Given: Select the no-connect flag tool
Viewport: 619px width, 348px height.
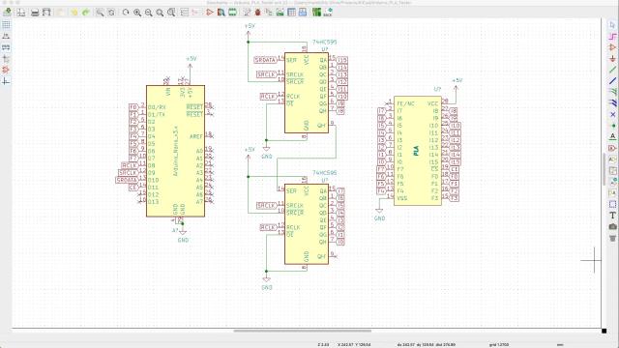Looking at the screenshot, I should [x=612, y=114].
